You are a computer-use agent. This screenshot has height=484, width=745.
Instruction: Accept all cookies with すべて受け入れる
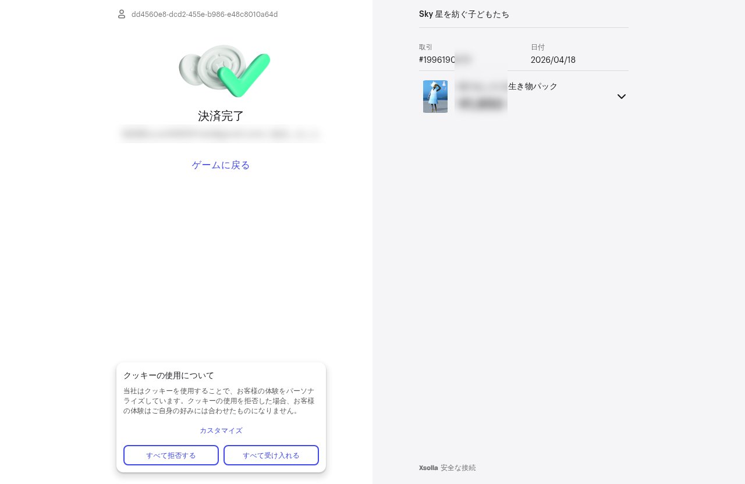pos(271,455)
